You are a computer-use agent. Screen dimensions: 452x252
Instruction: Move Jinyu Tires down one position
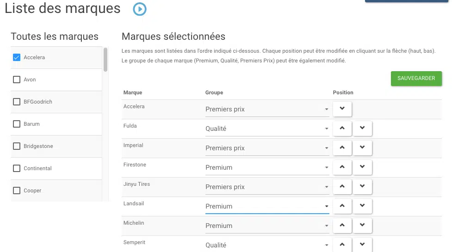click(x=362, y=187)
